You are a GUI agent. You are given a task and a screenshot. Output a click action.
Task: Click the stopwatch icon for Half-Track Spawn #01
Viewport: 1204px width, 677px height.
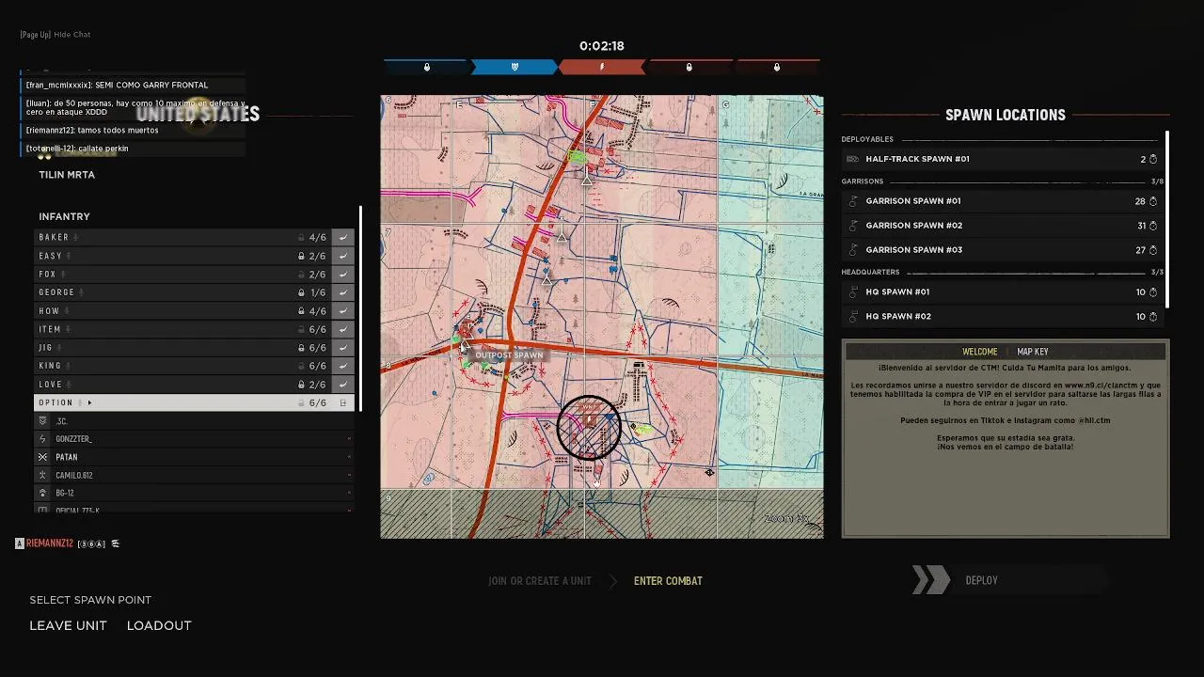coord(1153,159)
